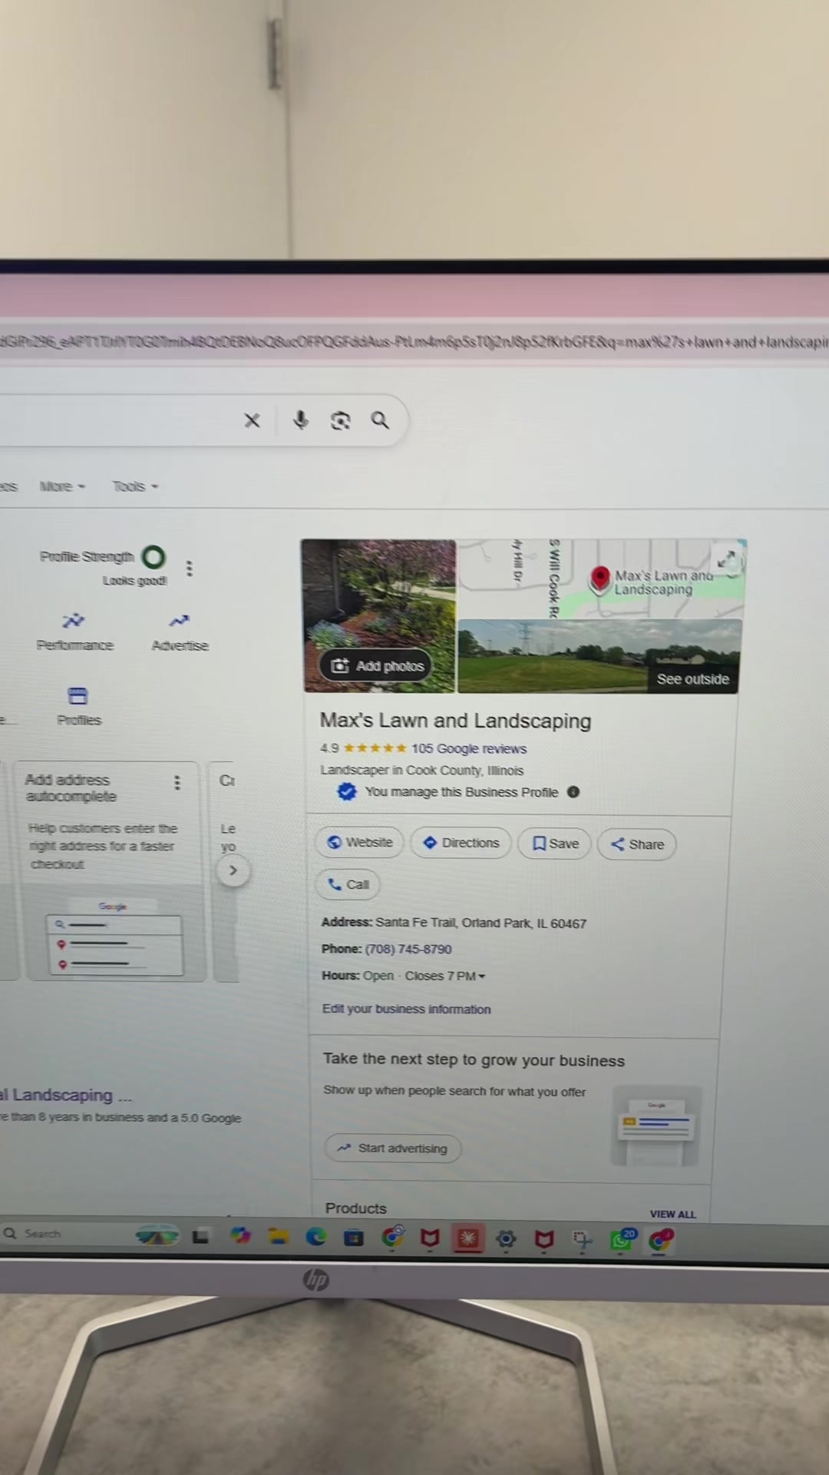
Task: Open Settings gear from the taskbar
Action: 506,1238
